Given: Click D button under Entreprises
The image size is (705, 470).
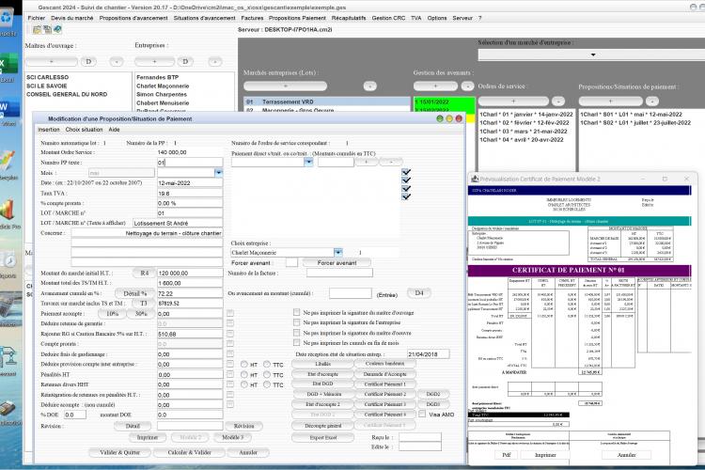Looking at the screenshot, I should pos(185,62).
